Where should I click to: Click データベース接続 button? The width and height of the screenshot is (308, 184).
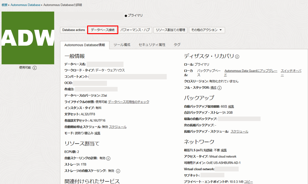click(103, 30)
